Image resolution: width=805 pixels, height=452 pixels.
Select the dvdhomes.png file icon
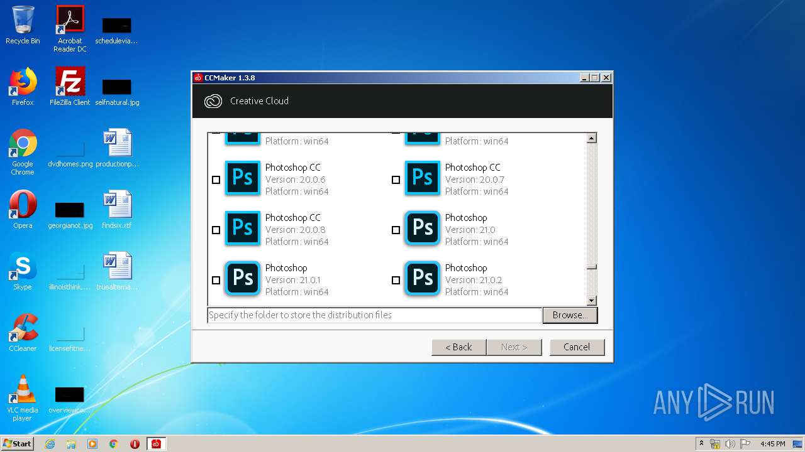pos(70,153)
